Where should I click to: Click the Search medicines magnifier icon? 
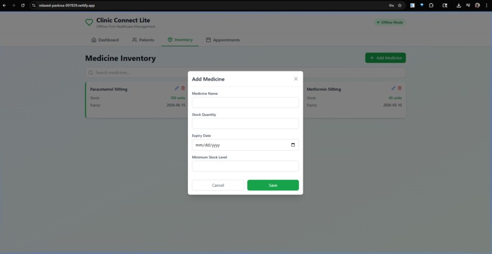pyautogui.click(x=91, y=73)
